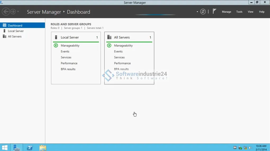This screenshot has width=270, height=151.
Task: Select All Servers in the sidebar
Action: click(x=15, y=37)
